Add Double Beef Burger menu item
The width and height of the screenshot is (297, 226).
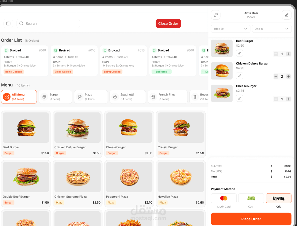(26, 184)
